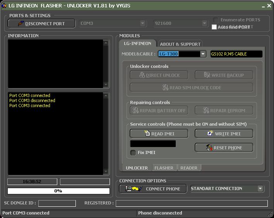Click the 'Port COM3 disconnected' log line

32,100
